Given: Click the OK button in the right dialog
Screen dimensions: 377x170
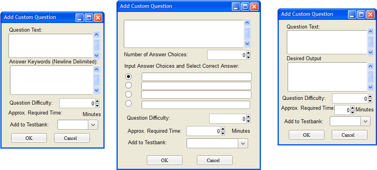Looking at the screenshot, I should click(x=307, y=135).
